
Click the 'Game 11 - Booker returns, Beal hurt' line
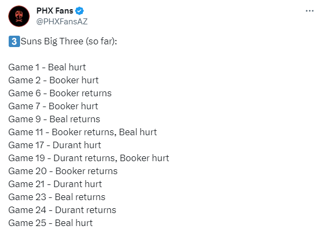(82, 132)
